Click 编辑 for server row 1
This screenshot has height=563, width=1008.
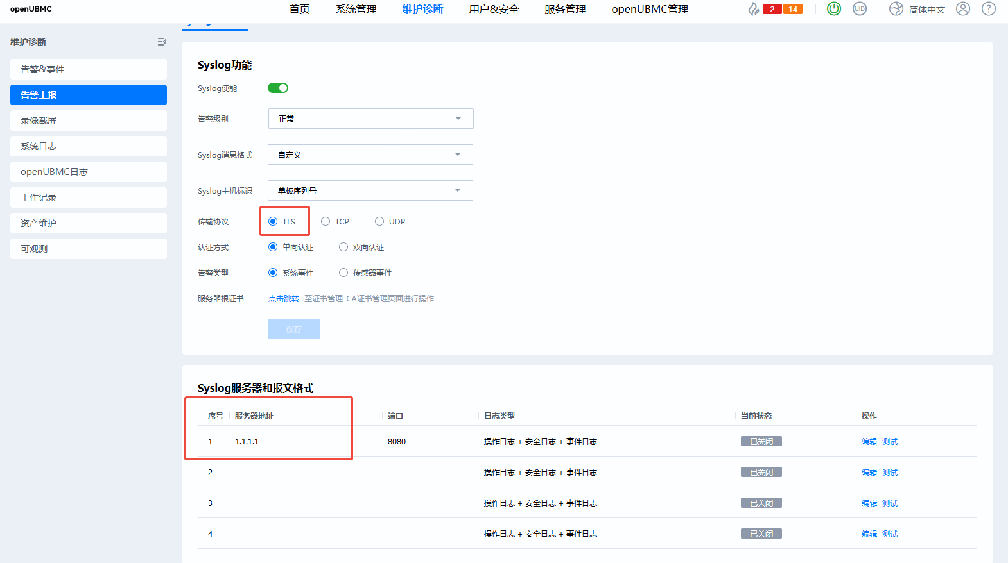point(869,441)
